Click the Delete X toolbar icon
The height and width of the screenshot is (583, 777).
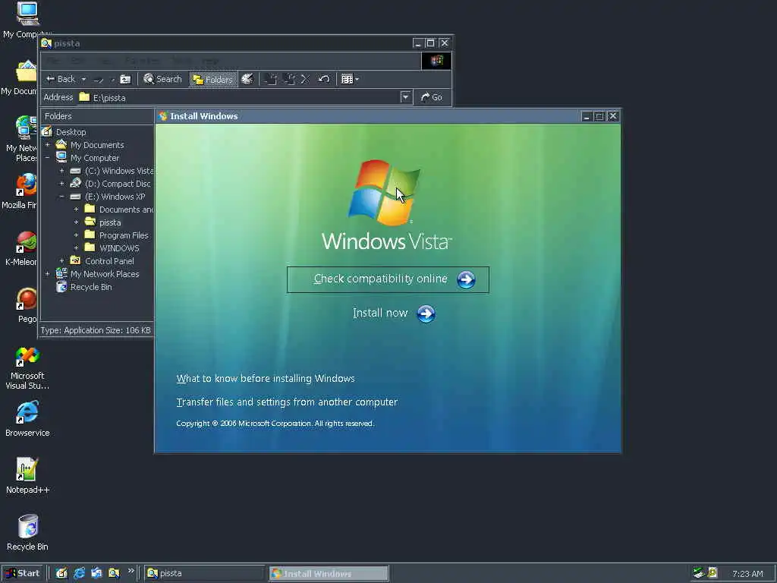(305, 79)
